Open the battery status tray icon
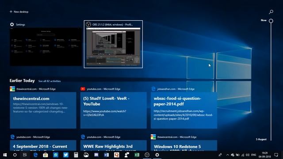 tap(237, 155)
